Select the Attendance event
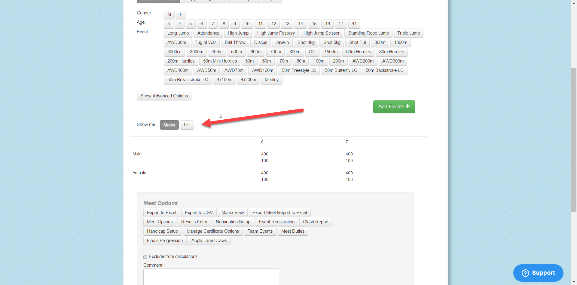 coord(208,33)
